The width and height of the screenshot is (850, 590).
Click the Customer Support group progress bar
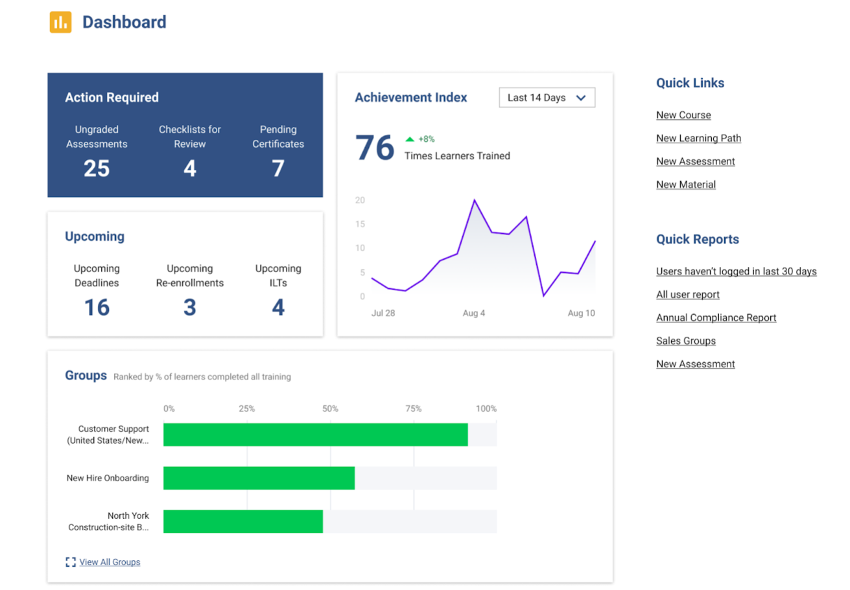click(x=330, y=435)
